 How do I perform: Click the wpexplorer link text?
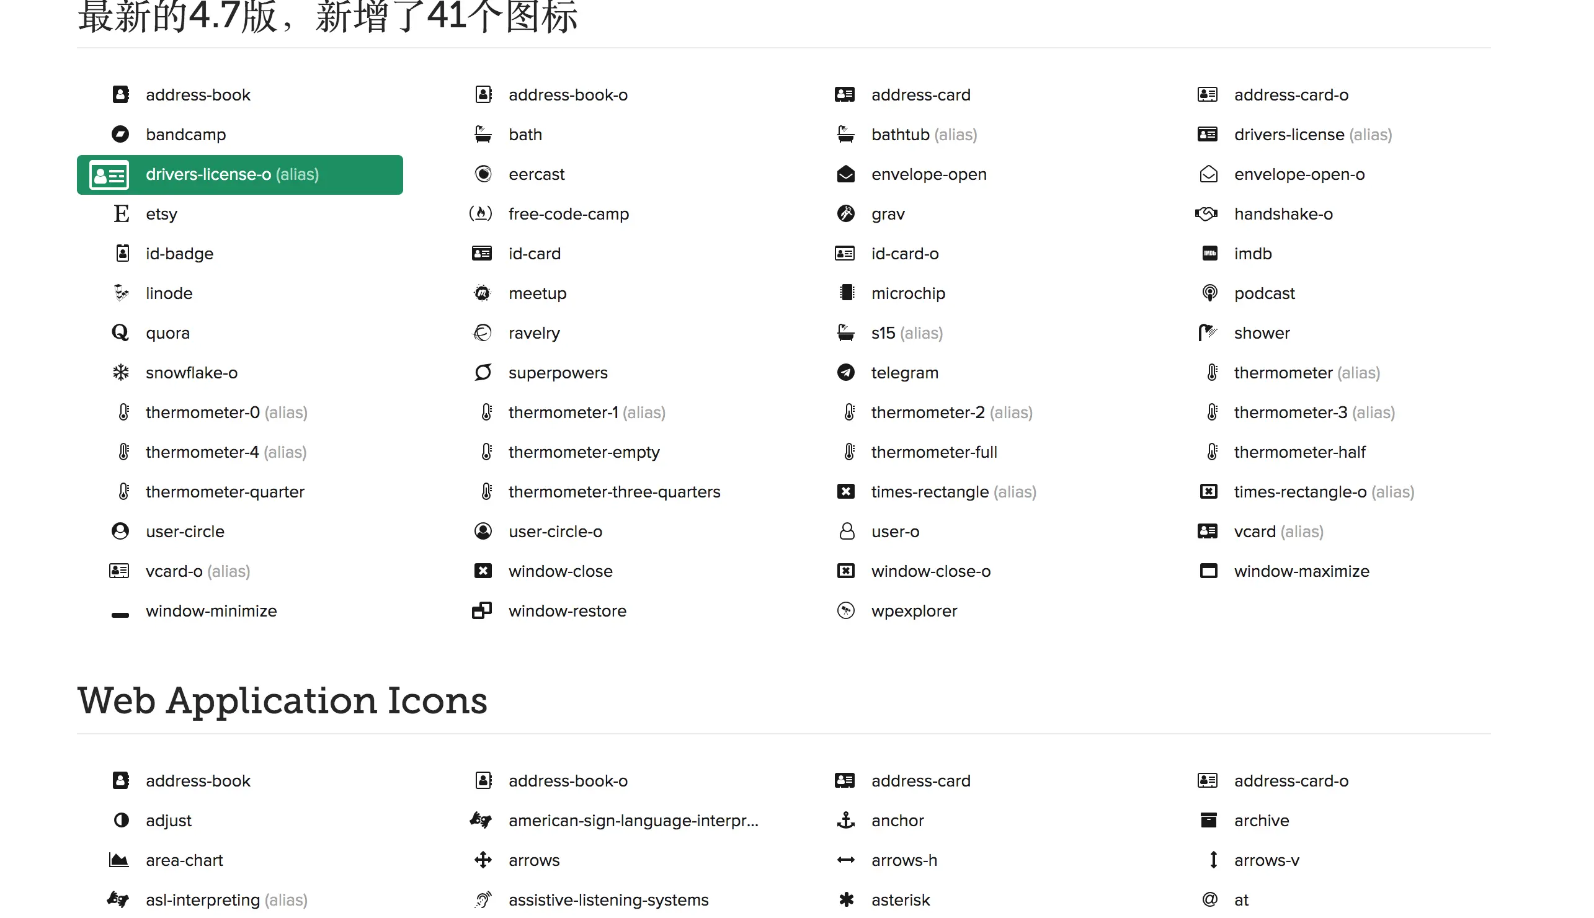pyautogui.click(x=913, y=611)
